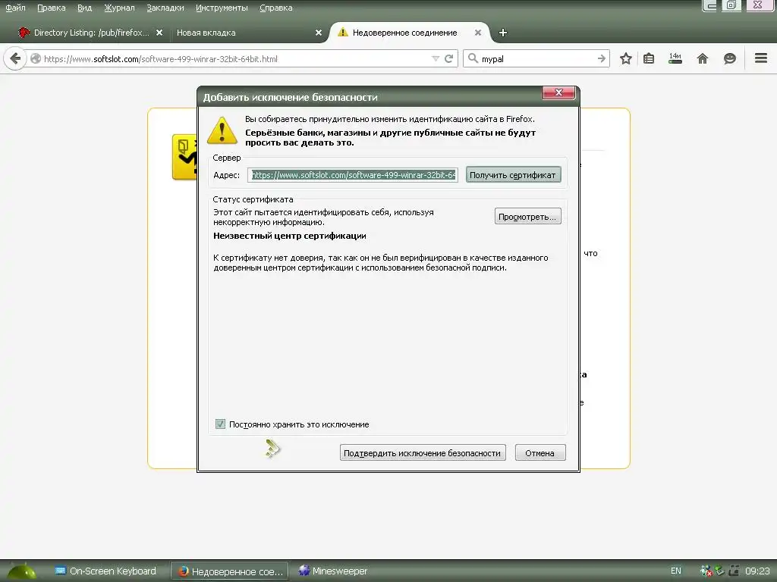Click the search go arrow

pyautogui.click(x=601, y=58)
